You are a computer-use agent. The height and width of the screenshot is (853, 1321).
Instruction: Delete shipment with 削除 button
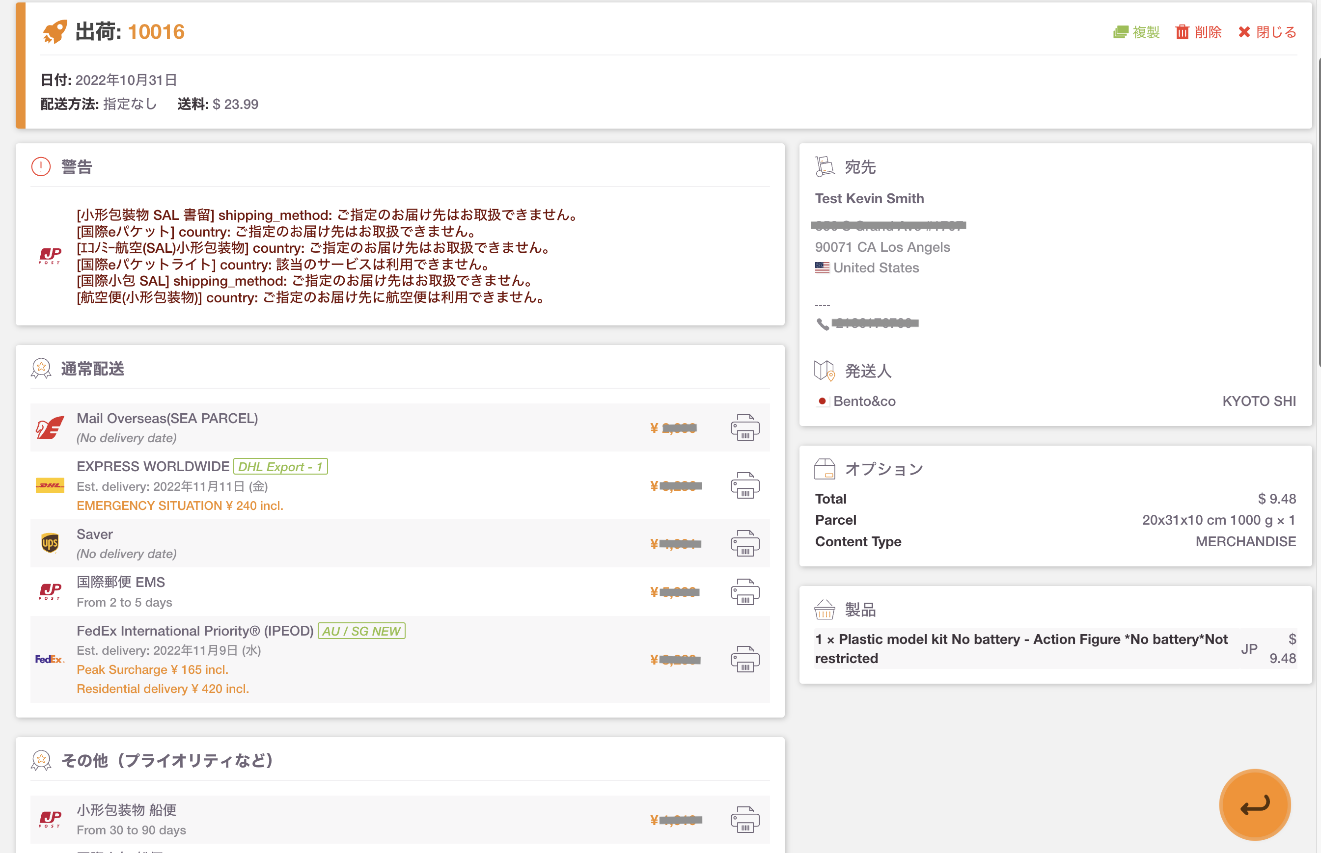(1198, 32)
